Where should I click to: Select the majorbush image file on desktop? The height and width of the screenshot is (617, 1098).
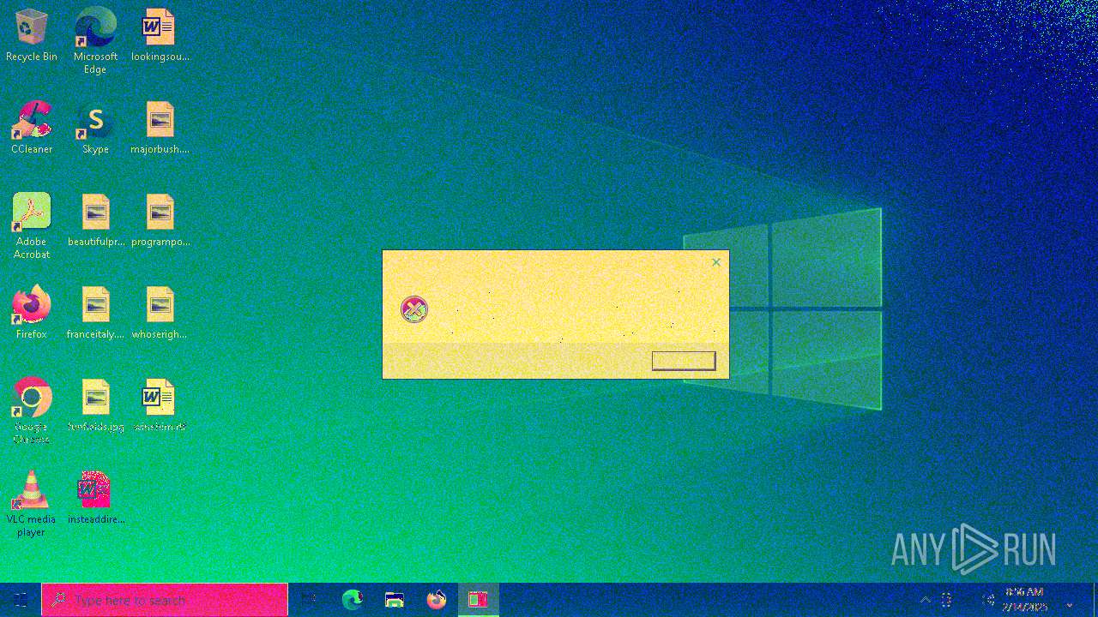160,129
